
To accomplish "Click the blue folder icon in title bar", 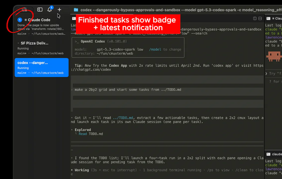I will coord(76,10).
